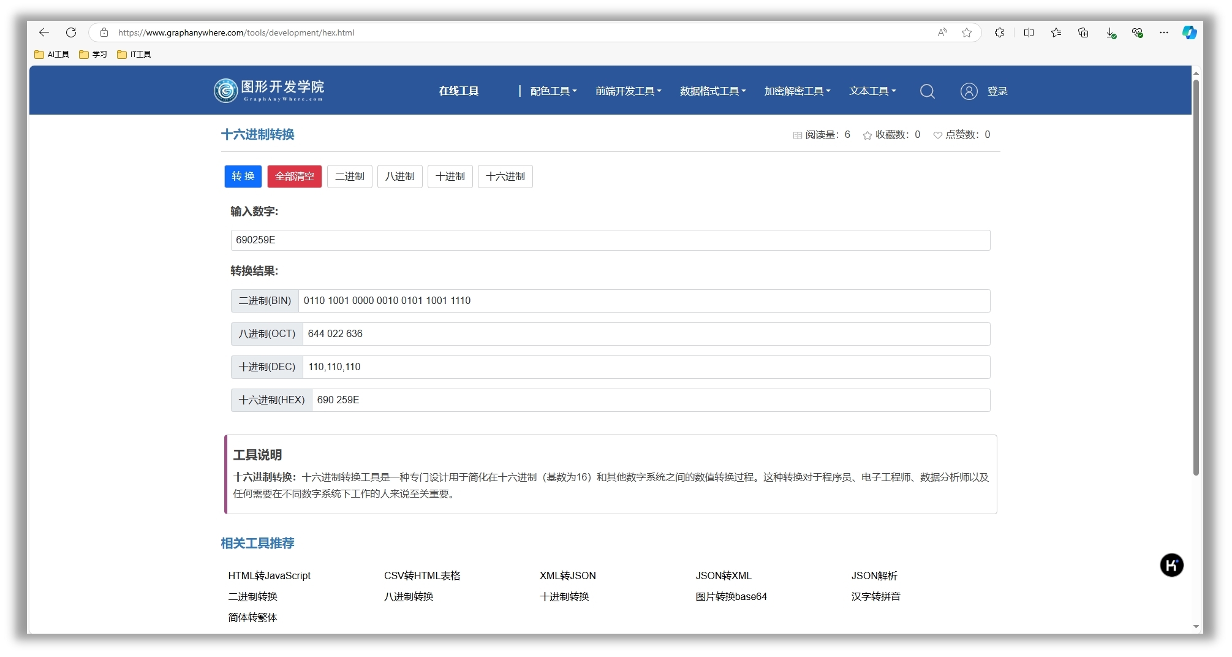Expand the 加密解密工具 dropdown menu
Viewport: 1232px width, 657px height.
click(x=797, y=91)
